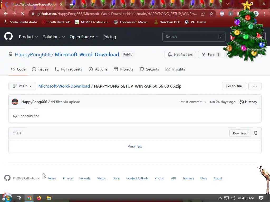Viewport: 270px width, 202px height.
Task: Open commit 05f31a8 link
Action: pyautogui.click(x=209, y=102)
